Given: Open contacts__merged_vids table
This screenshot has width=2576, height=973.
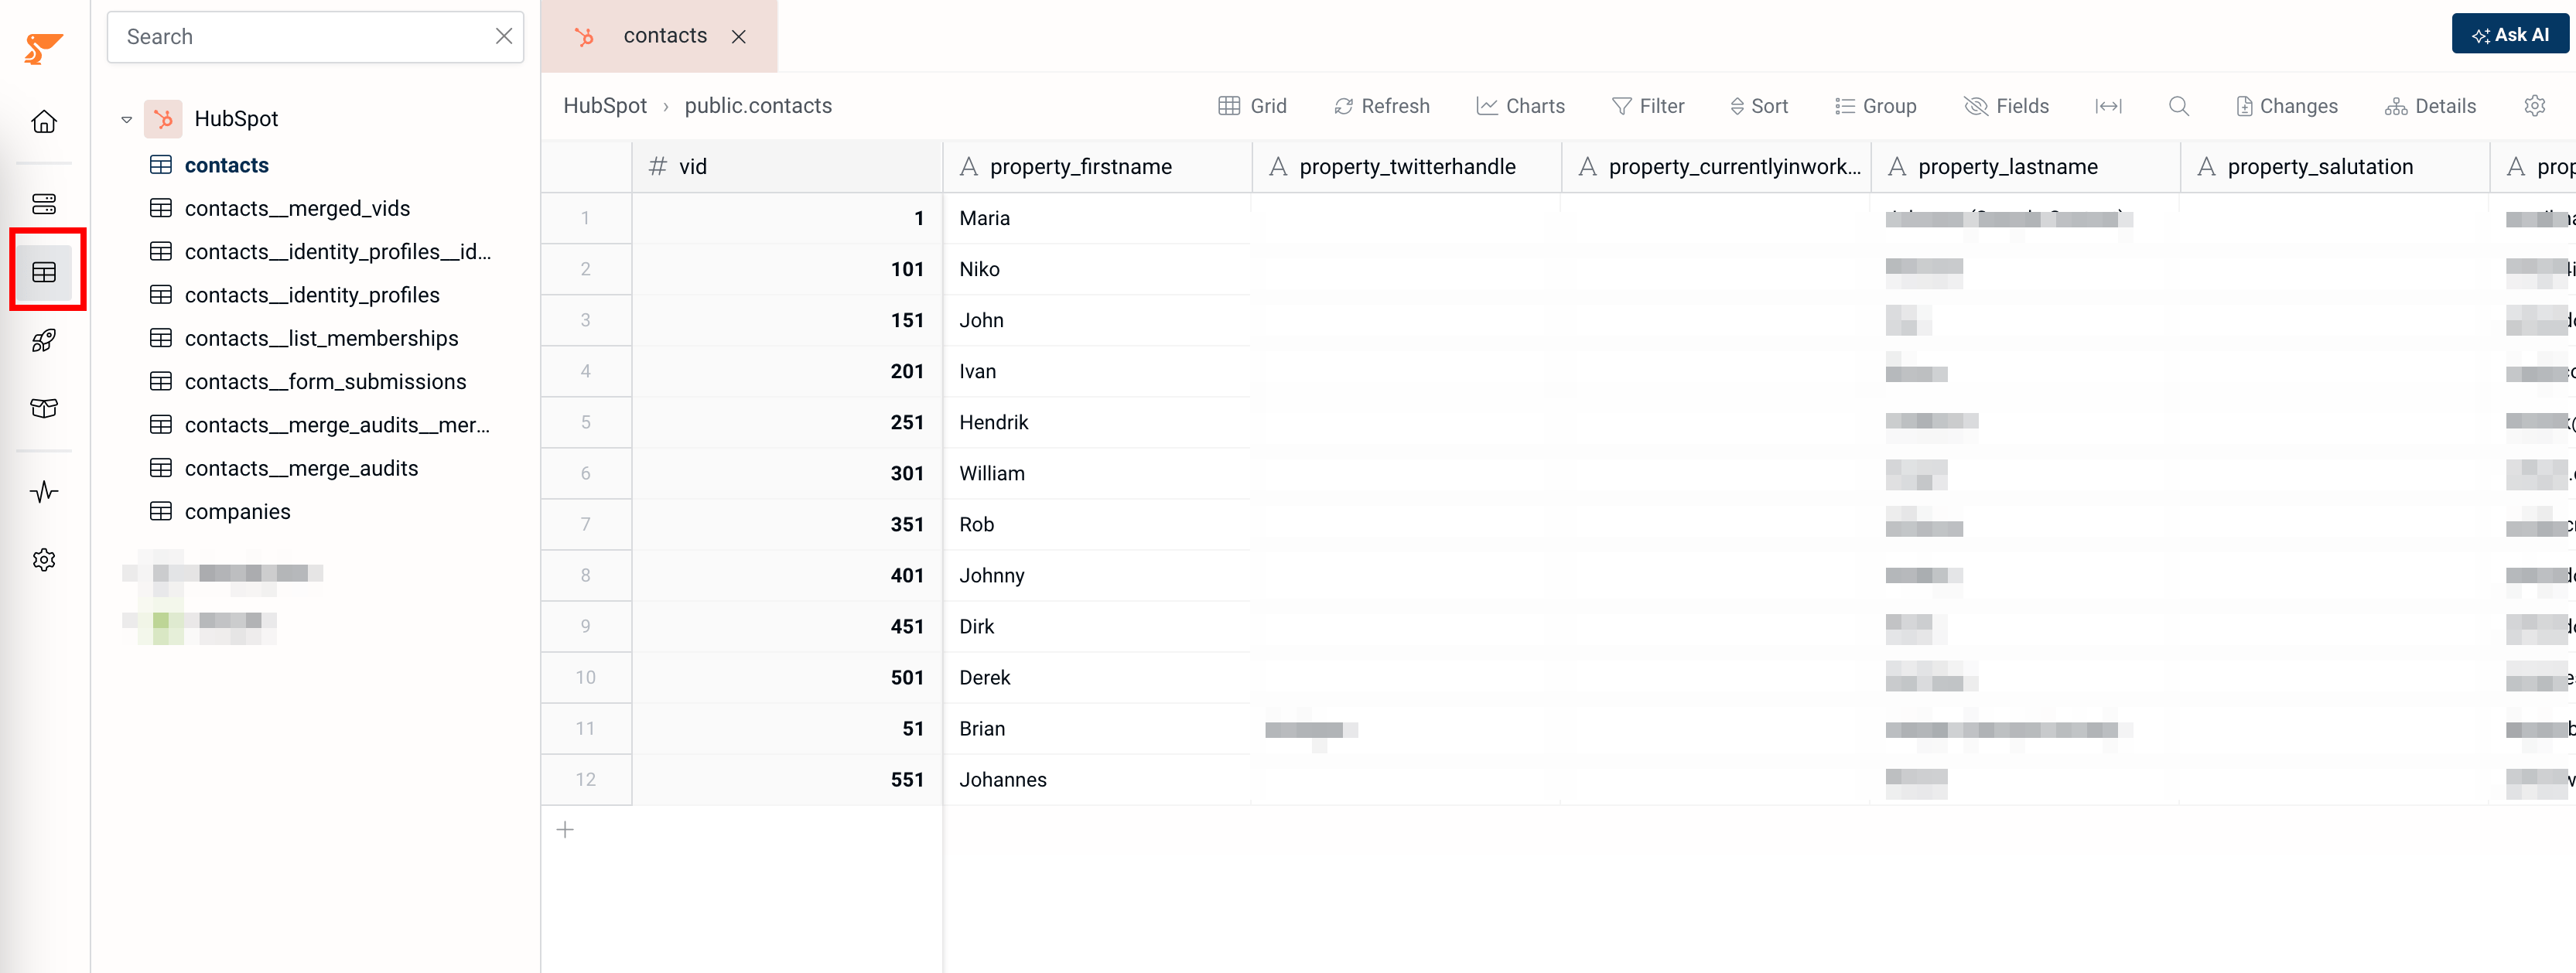Looking at the screenshot, I should (x=297, y=208).
